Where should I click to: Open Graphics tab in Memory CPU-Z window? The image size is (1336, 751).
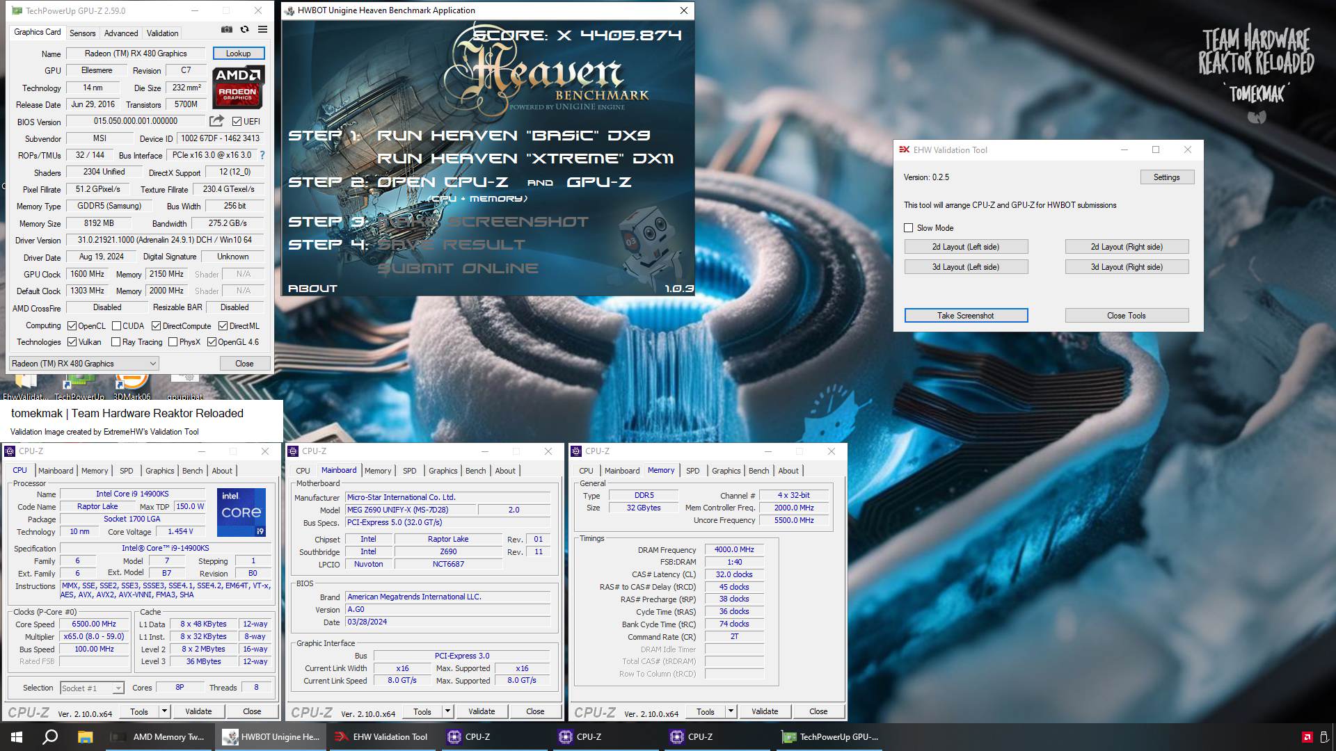point(726,471)
